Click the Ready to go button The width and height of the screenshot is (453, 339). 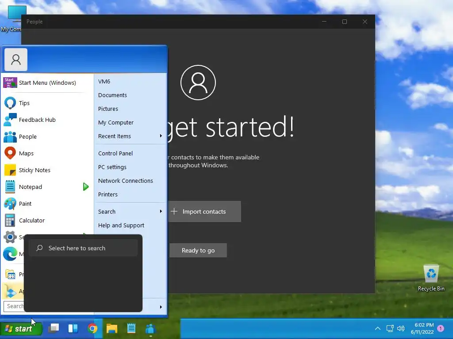point(198,251)
